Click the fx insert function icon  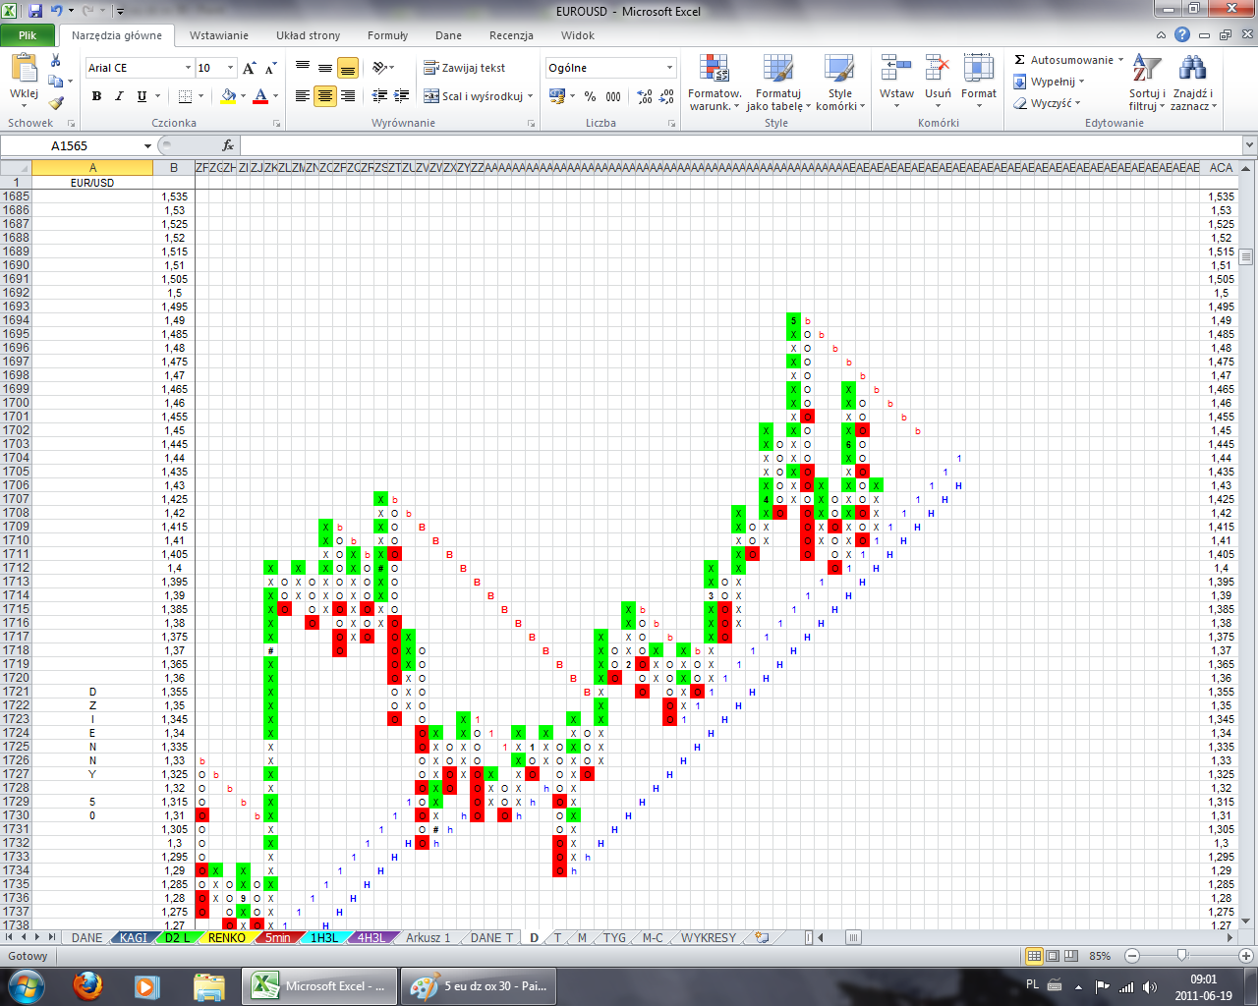[228, 145]
